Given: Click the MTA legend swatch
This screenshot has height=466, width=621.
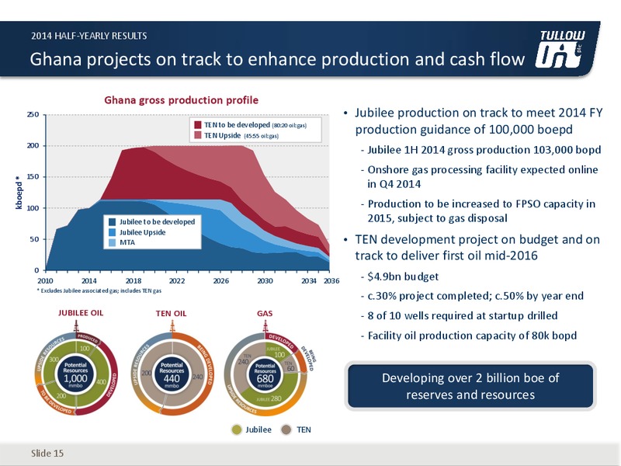Looking at the screenshot, I should point(112,242).
